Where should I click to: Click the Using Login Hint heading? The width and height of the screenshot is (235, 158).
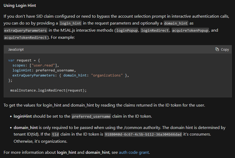click(20, 6)
